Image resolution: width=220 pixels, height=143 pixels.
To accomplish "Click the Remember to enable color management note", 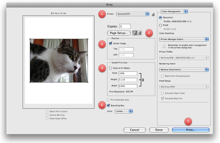I will [187, 46].
